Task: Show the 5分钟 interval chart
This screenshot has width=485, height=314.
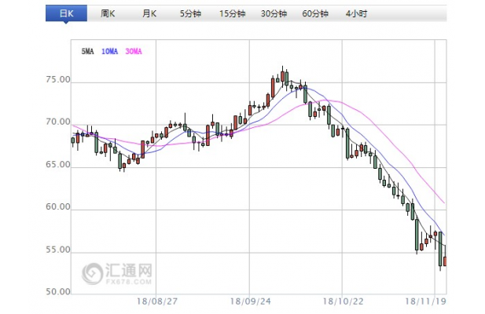Action: click(189, 15)
